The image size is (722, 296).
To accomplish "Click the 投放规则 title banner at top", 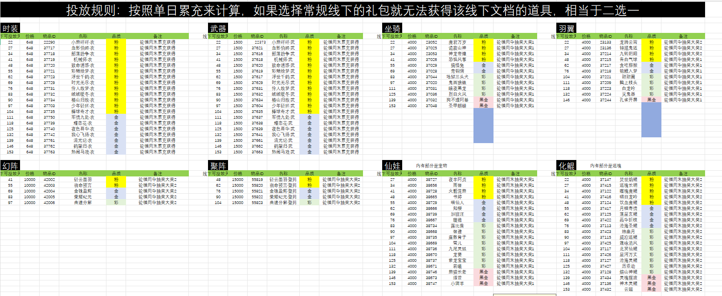I will point(352,10).
